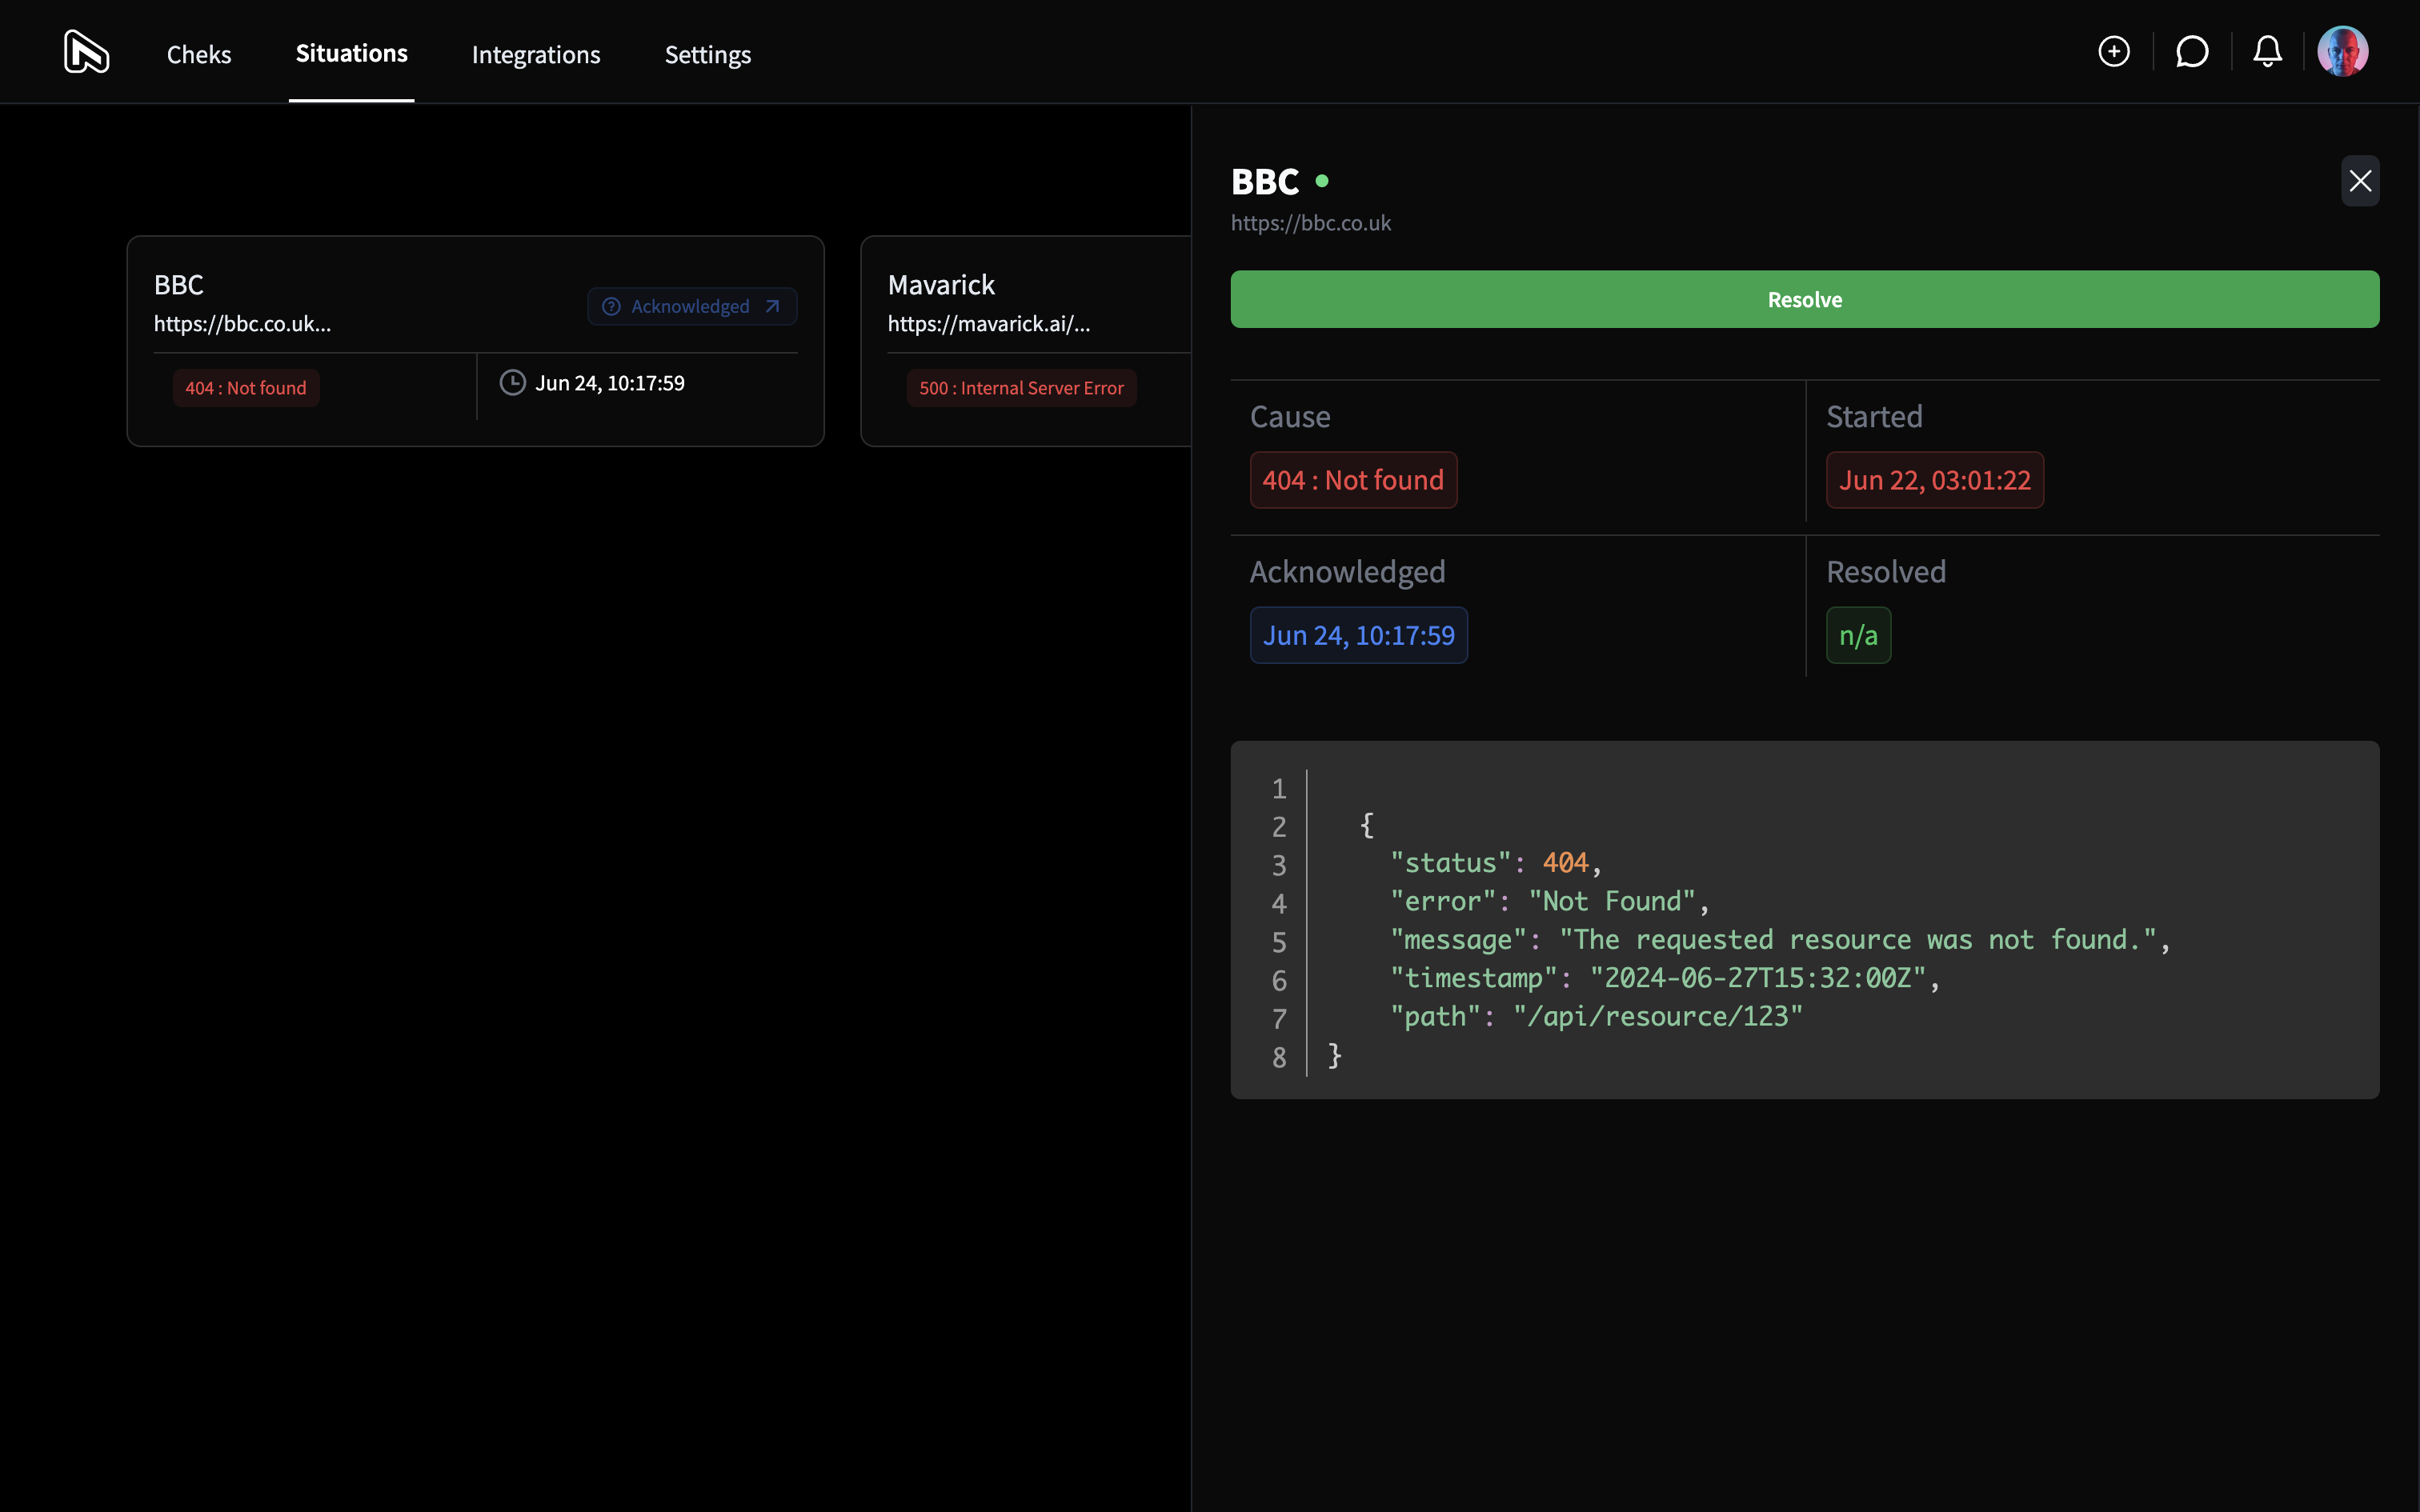Open the user avatar profile menu
The image size is (2420, 1512).
click(x=2342, y=52)
